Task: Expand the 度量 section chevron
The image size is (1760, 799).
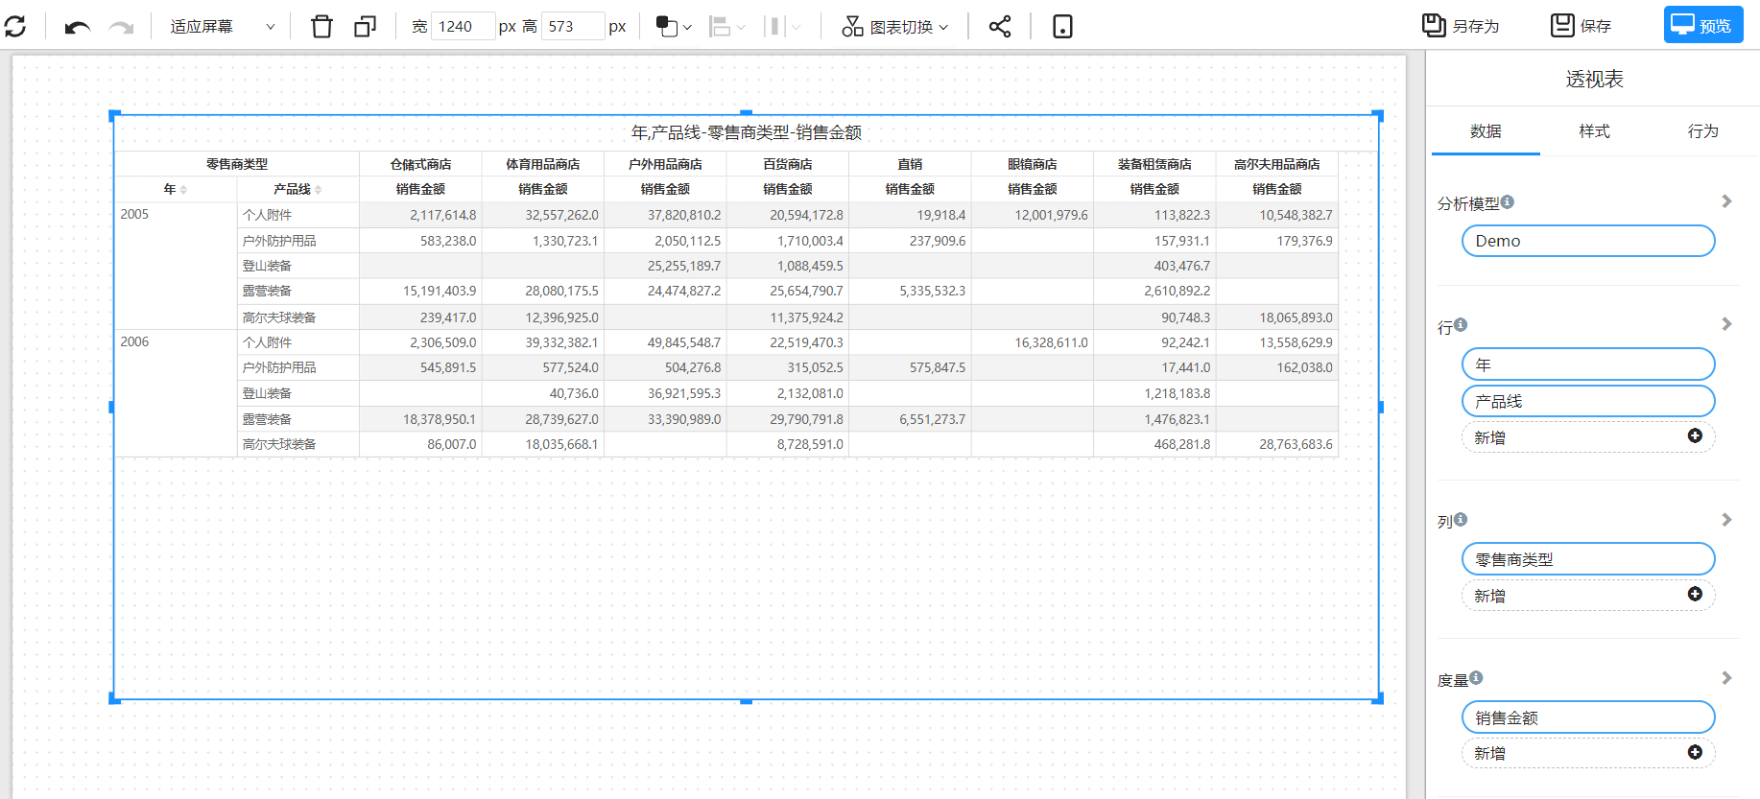Action: pos(1726,678)
